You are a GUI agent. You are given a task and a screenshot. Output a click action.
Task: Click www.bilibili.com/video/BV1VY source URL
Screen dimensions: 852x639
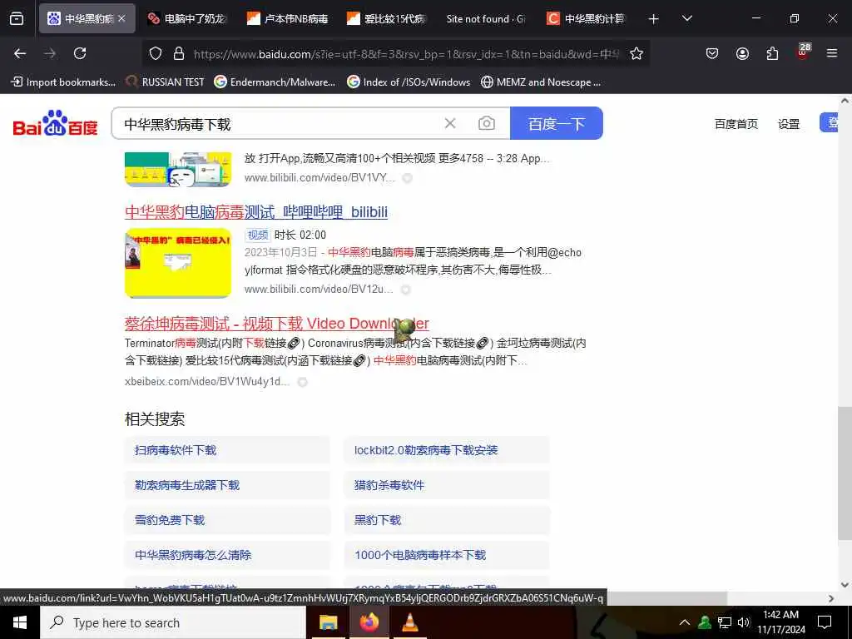point(319,178)
